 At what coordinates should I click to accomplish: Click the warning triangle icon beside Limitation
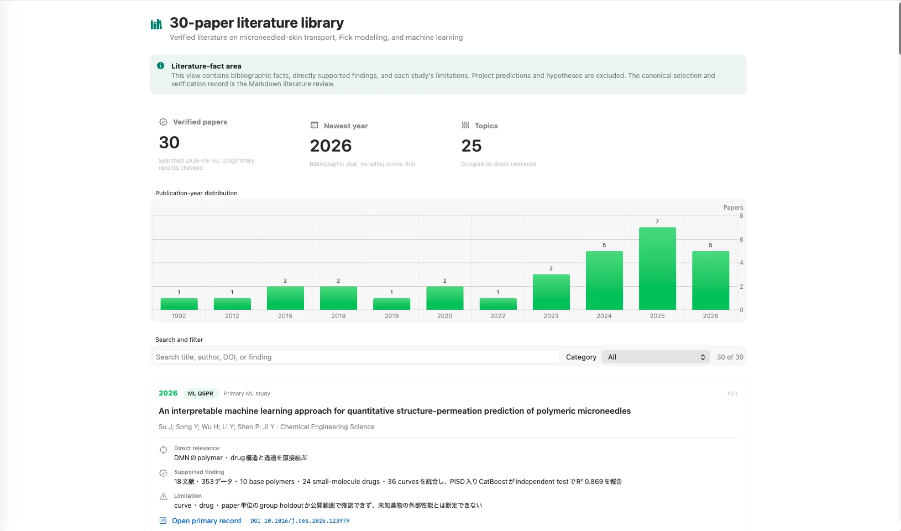point(163,497)
